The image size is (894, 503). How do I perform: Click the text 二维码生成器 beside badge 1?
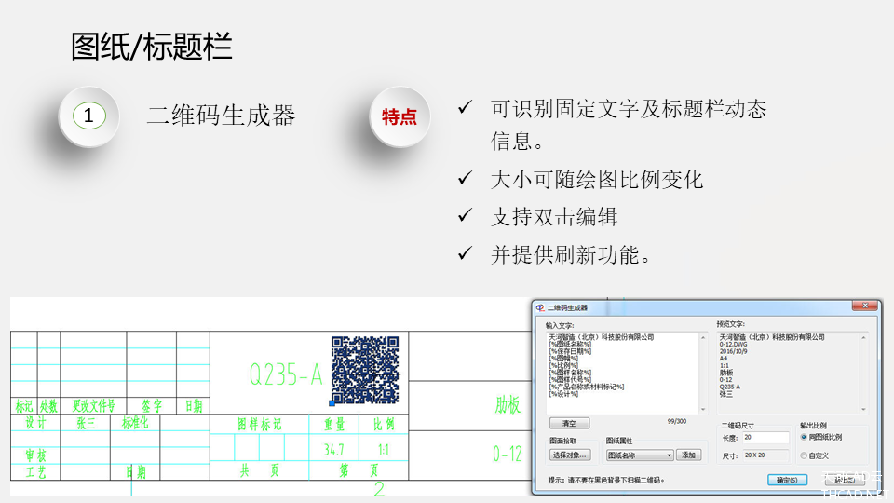pyautogui.click(x=222, y=116)
